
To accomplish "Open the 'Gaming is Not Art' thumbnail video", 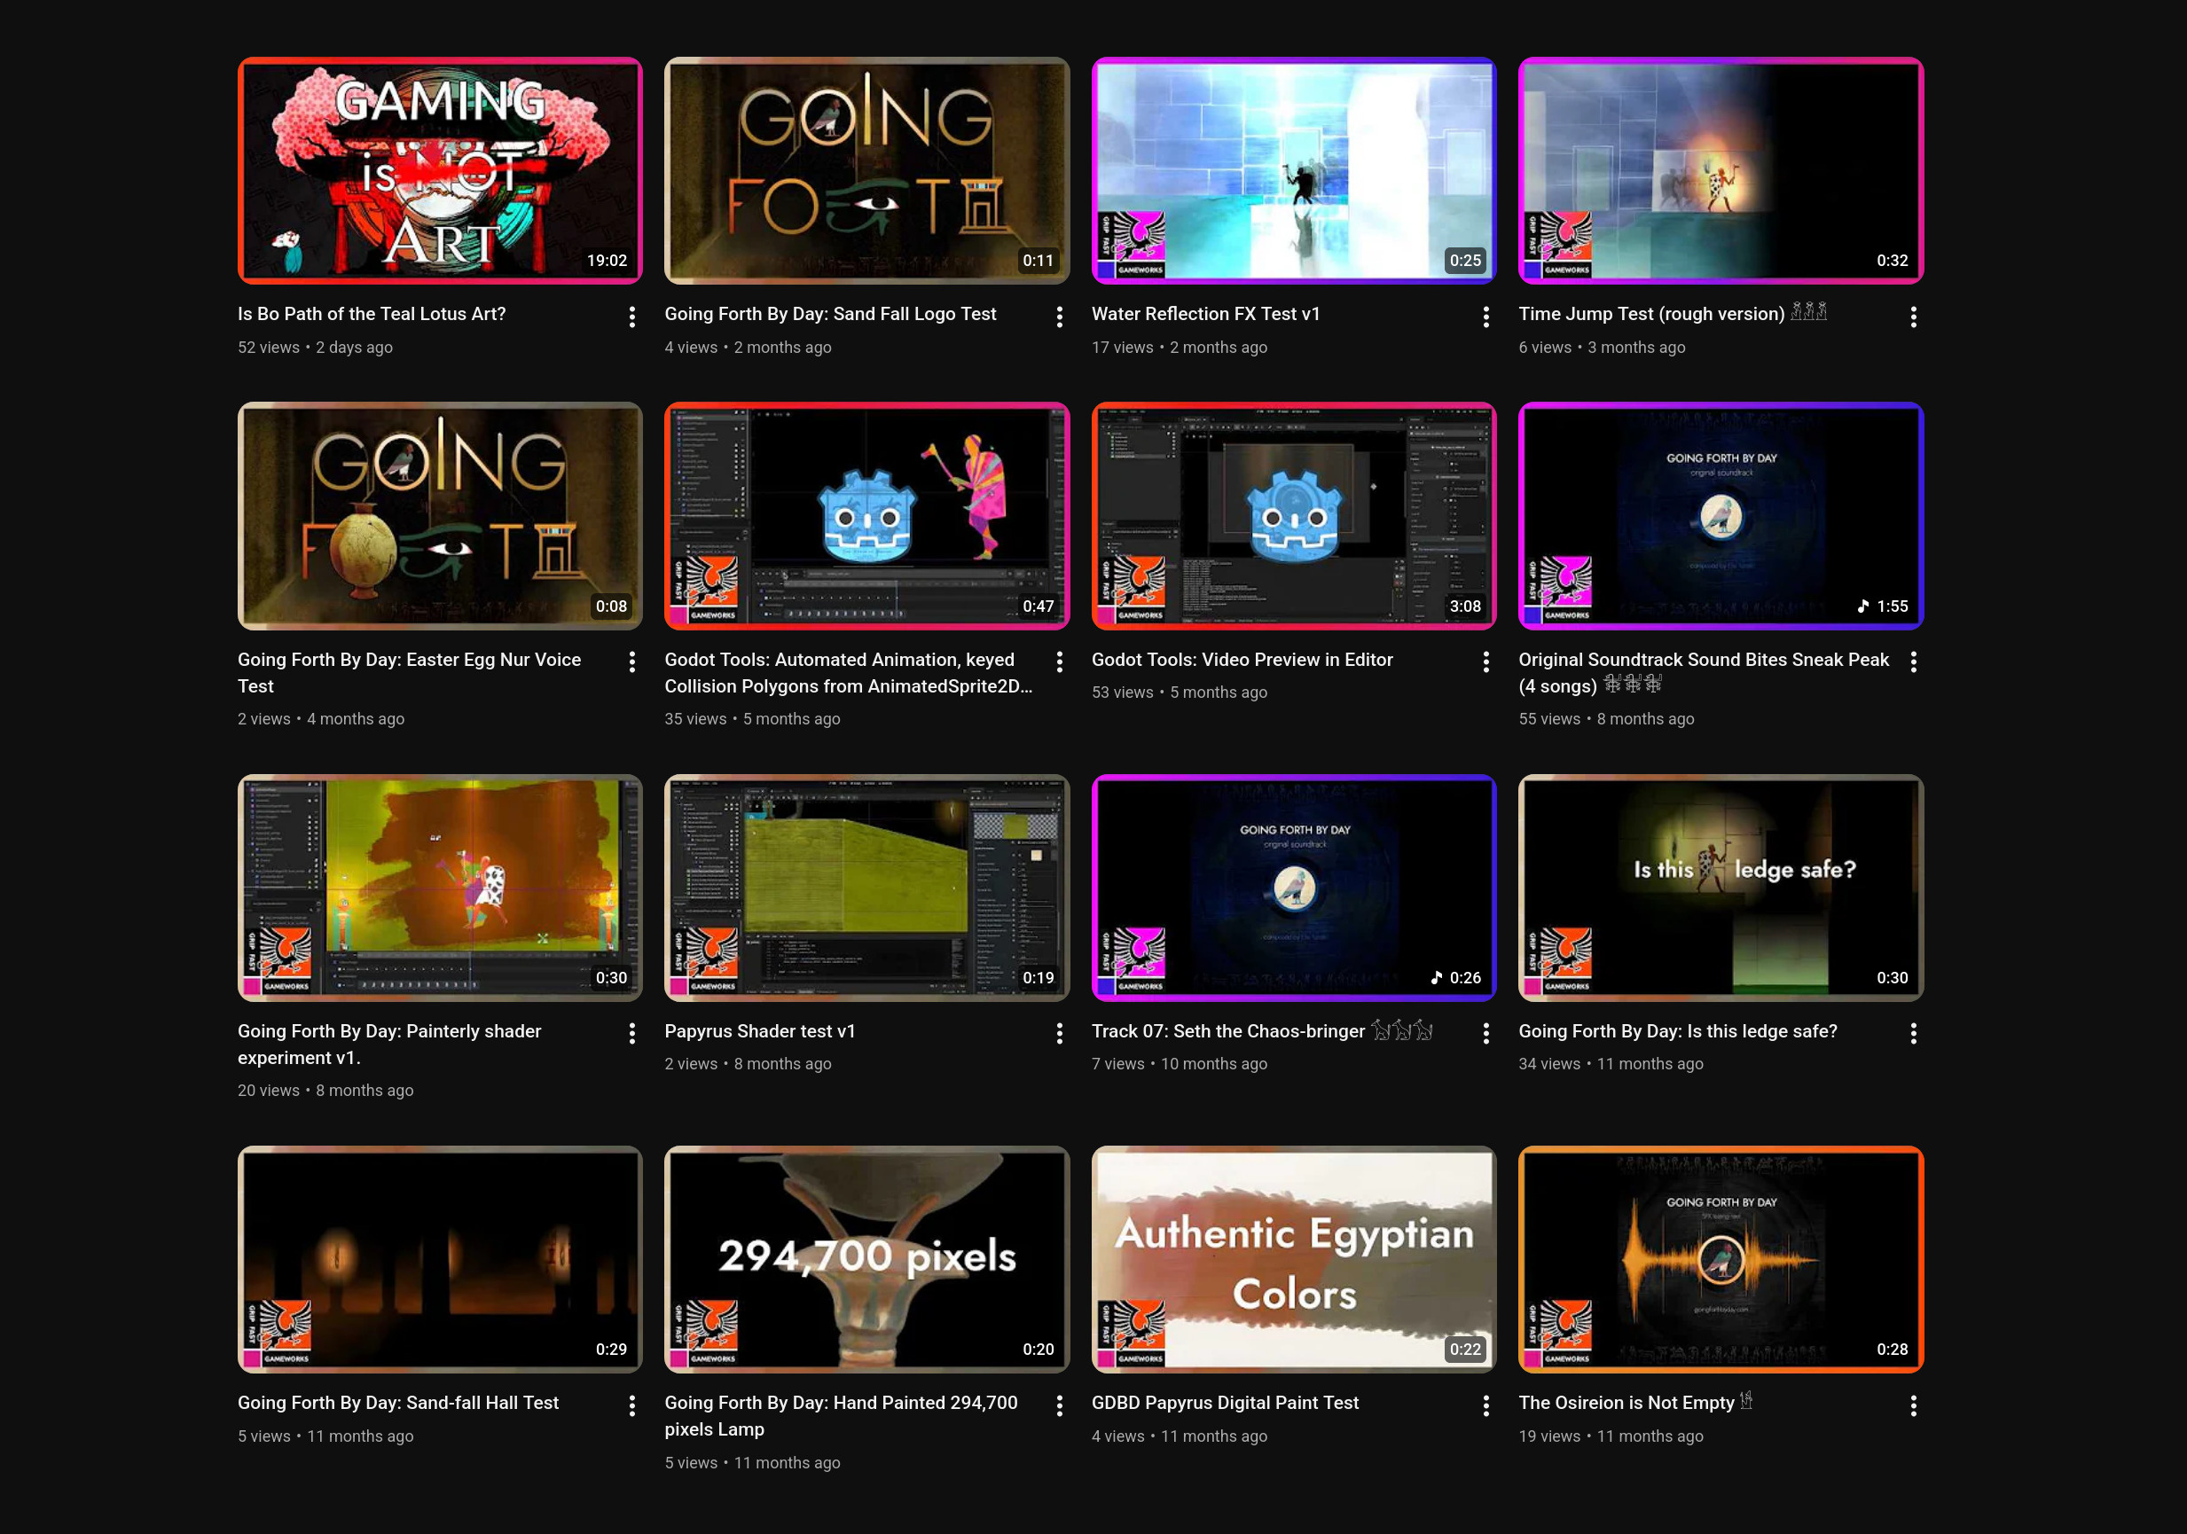I will [x=439, y=170].
